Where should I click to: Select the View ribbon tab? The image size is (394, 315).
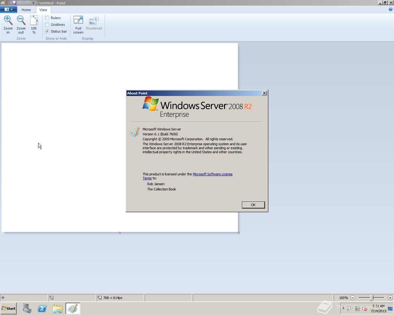pyautogui.click(x=43, y=10)
